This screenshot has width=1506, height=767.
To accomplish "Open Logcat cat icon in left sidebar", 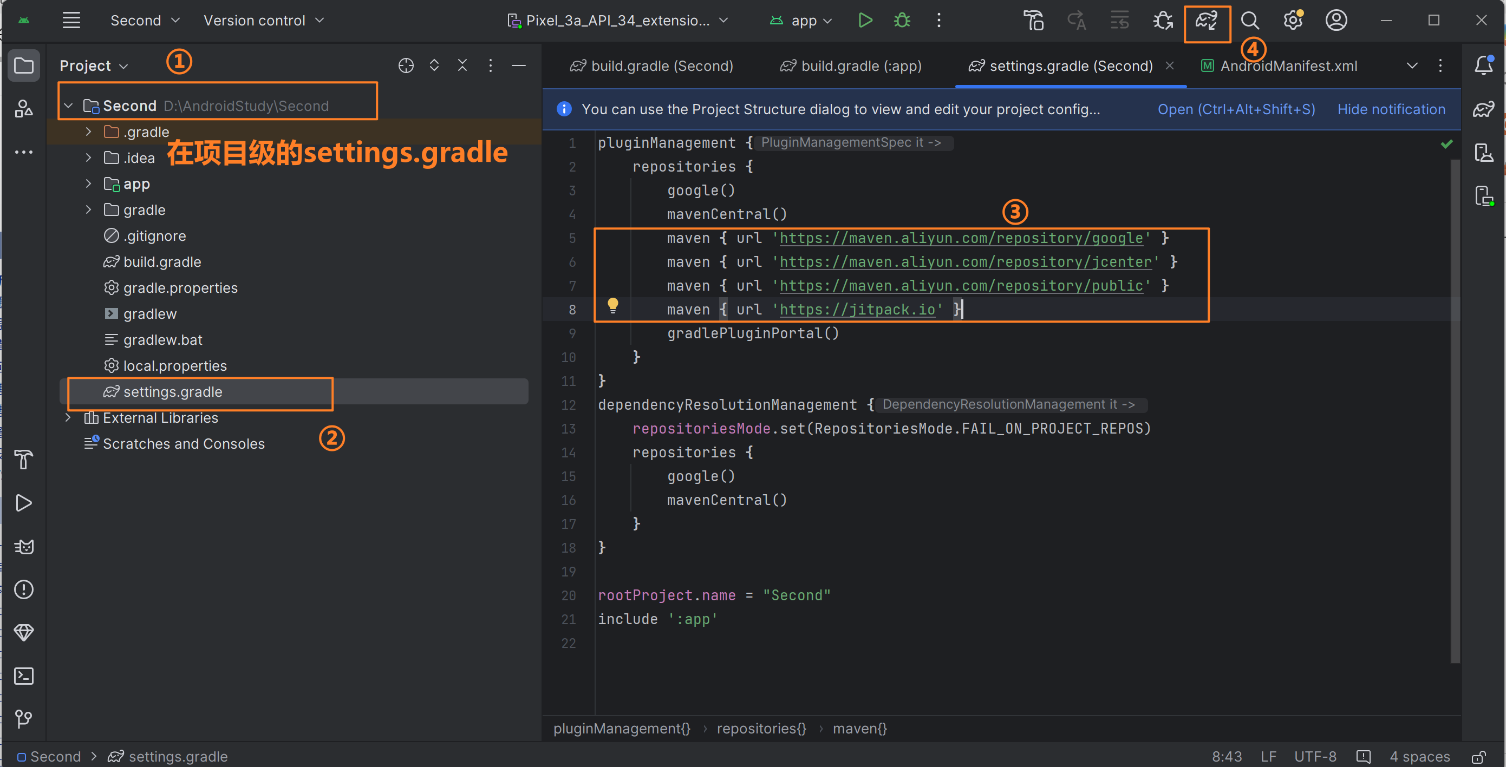I will coord(23,546).
